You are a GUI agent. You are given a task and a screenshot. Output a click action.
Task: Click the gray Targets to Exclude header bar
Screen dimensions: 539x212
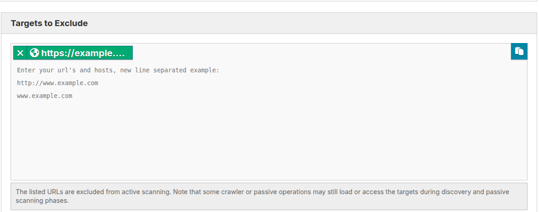click(x=269, y=23)
